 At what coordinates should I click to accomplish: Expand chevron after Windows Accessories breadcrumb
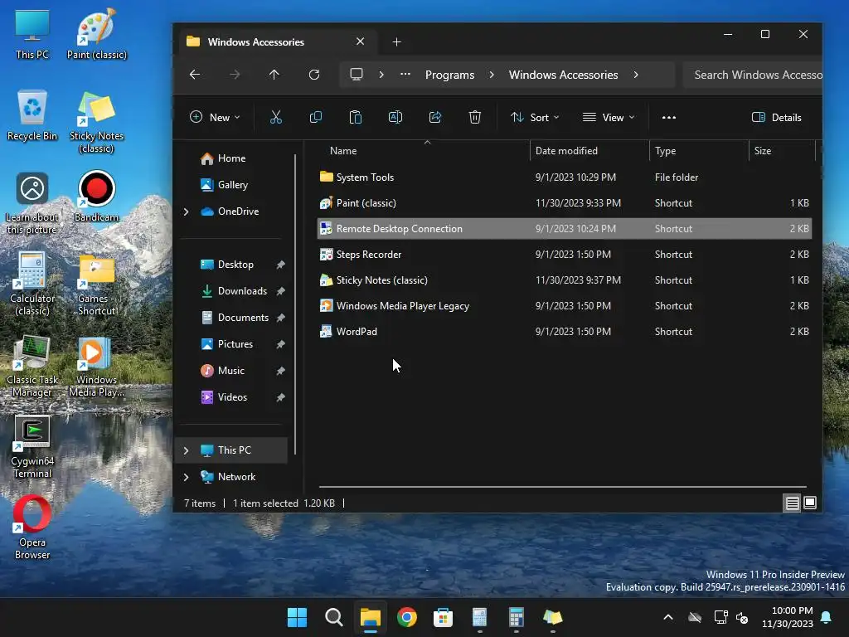(636, 74)
